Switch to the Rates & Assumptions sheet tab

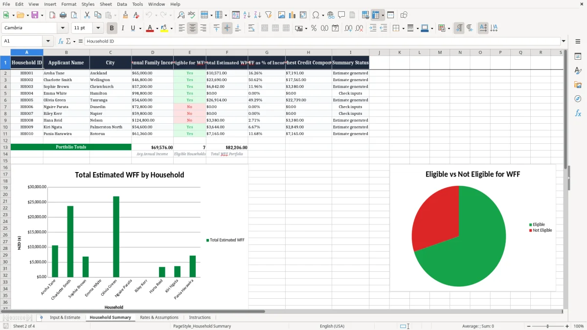tap(159, 317)
